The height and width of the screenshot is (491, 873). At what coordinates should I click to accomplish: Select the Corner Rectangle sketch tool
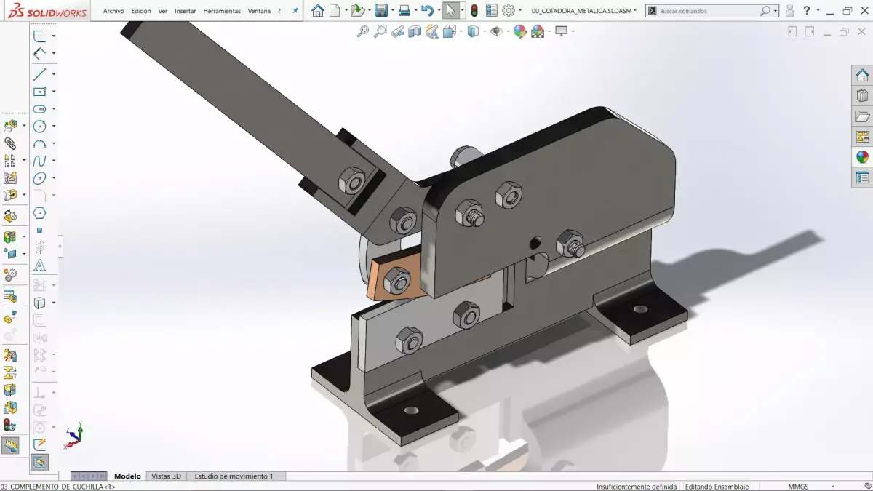click(x=40, y=92)
